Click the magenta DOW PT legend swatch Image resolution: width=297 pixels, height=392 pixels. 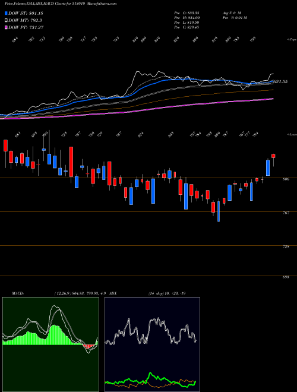(x=6, y=27)
